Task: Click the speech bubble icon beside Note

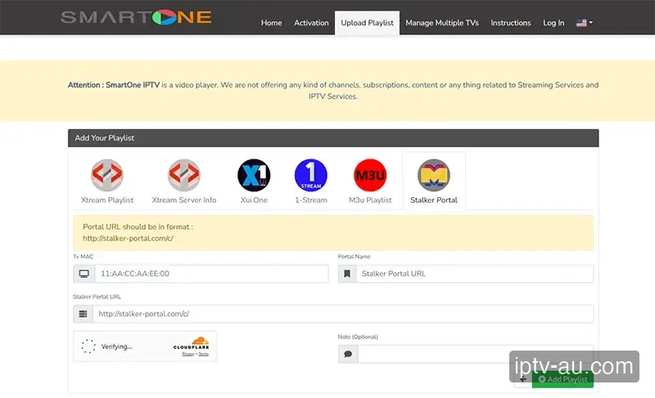Action: click(348, 354)
